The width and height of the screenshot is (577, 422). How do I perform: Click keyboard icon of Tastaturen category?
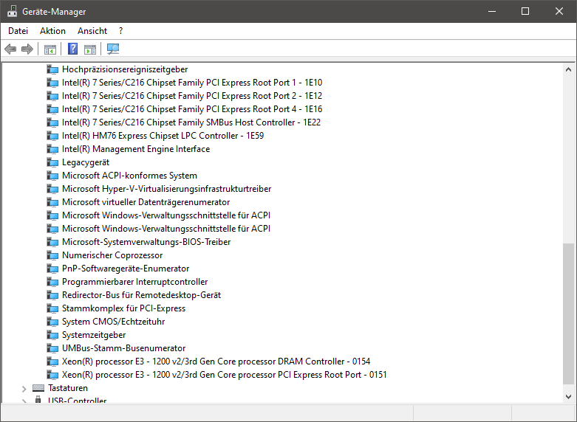(x=38, y=388)
